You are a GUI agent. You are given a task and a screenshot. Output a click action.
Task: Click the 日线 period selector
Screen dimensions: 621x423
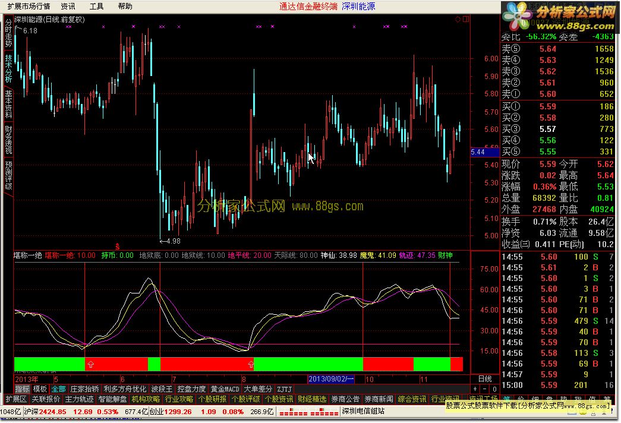point(485,378)
